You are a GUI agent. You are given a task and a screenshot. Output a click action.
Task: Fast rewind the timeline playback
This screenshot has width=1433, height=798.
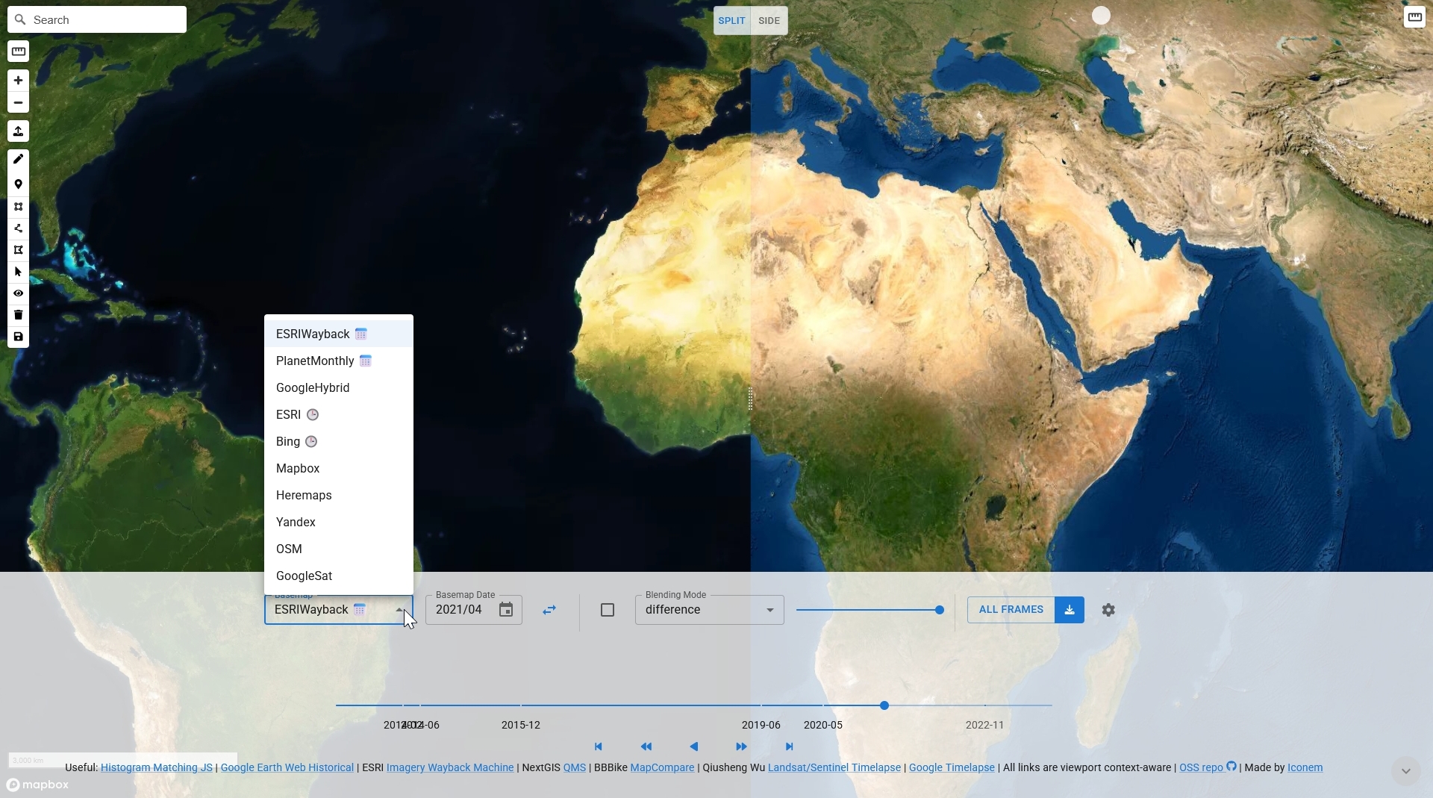tap(646, 746)
